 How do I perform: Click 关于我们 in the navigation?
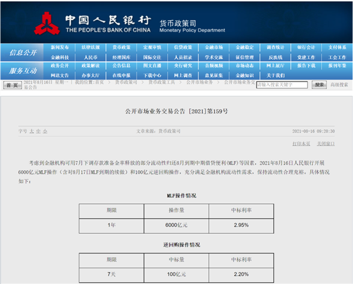click(275, 75)
